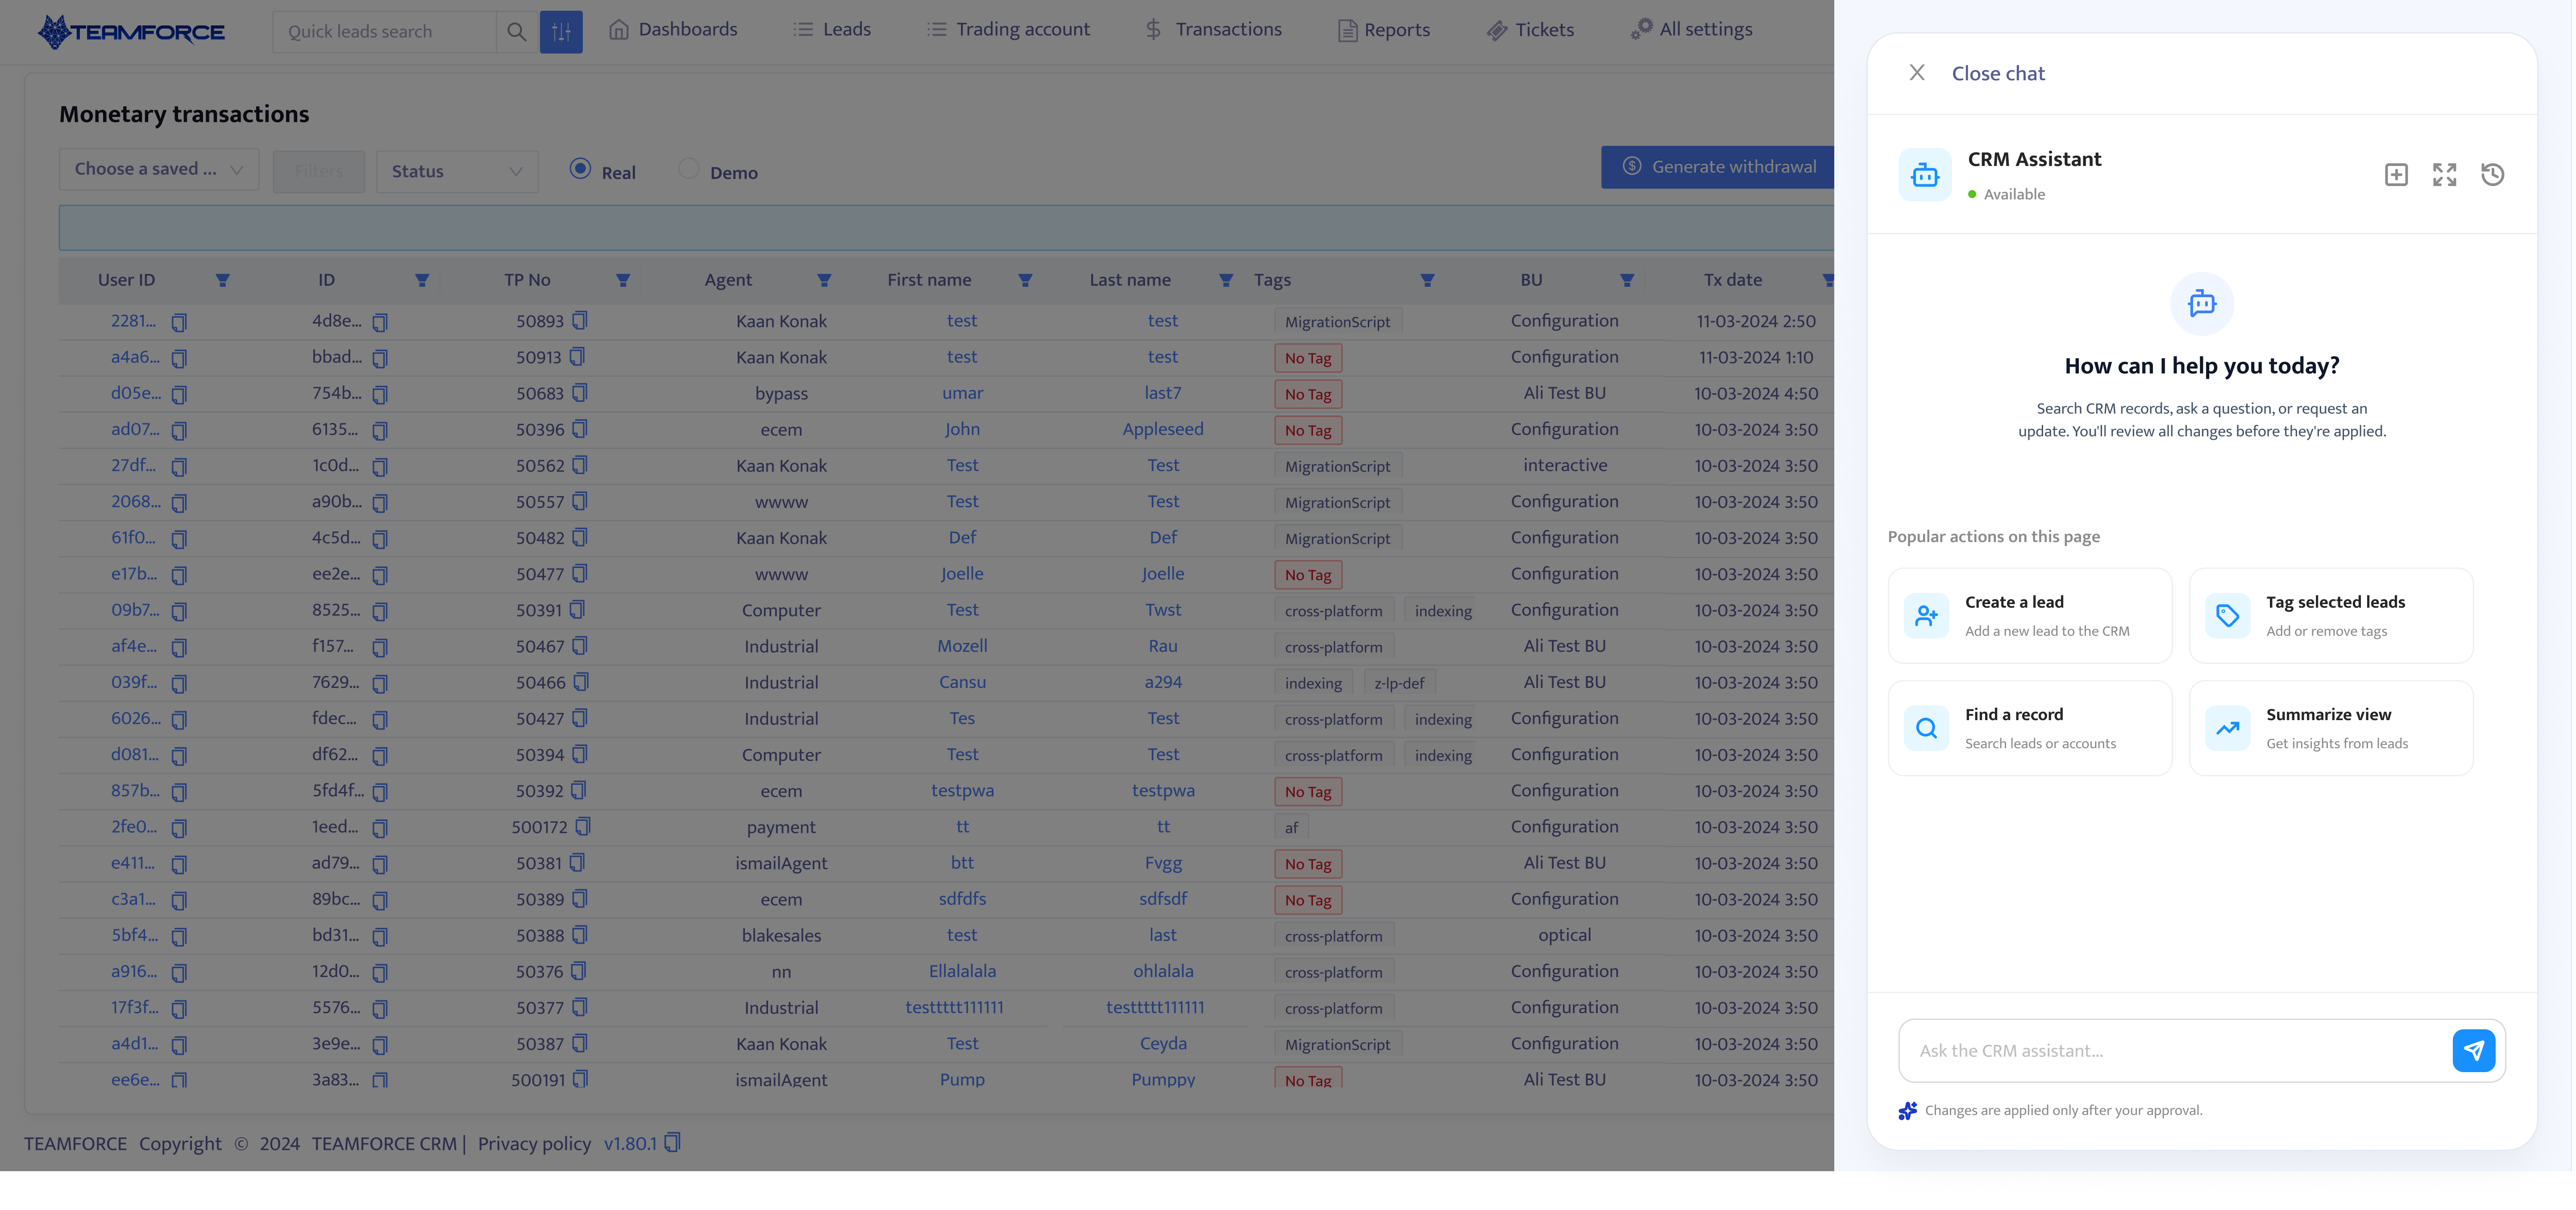This screenshot has width=2576, height=1210.
Task: Open the Reports menu
Action: pos(1384,30)
